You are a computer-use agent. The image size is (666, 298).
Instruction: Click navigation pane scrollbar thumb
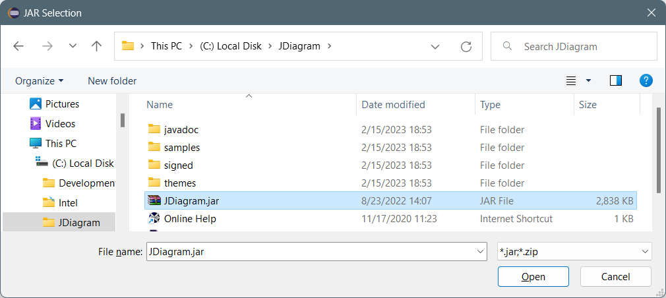click(123, 120)
